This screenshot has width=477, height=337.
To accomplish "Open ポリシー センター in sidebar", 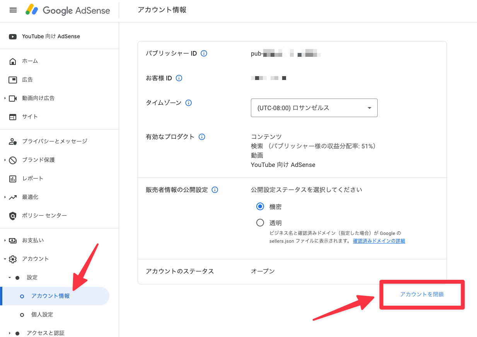I will pyautogui.click(x=44, y=216).
